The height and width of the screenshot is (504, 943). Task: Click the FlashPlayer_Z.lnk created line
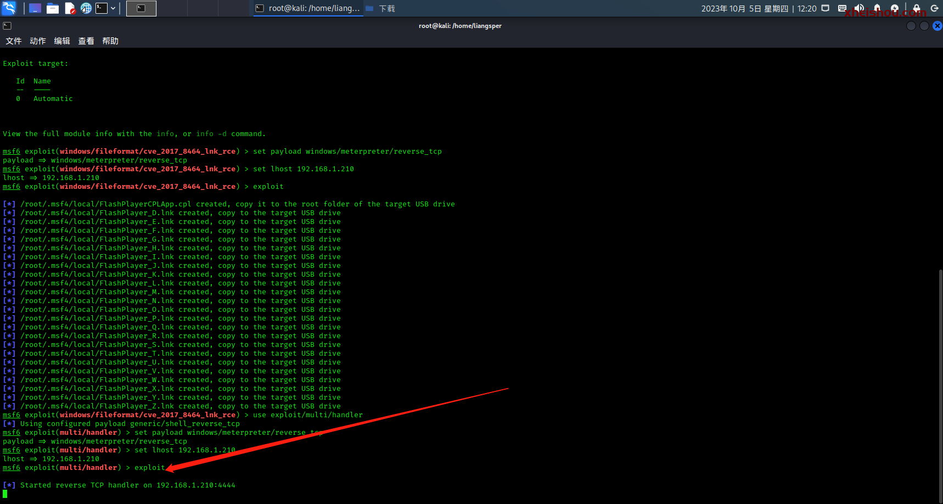pos(172,406)
